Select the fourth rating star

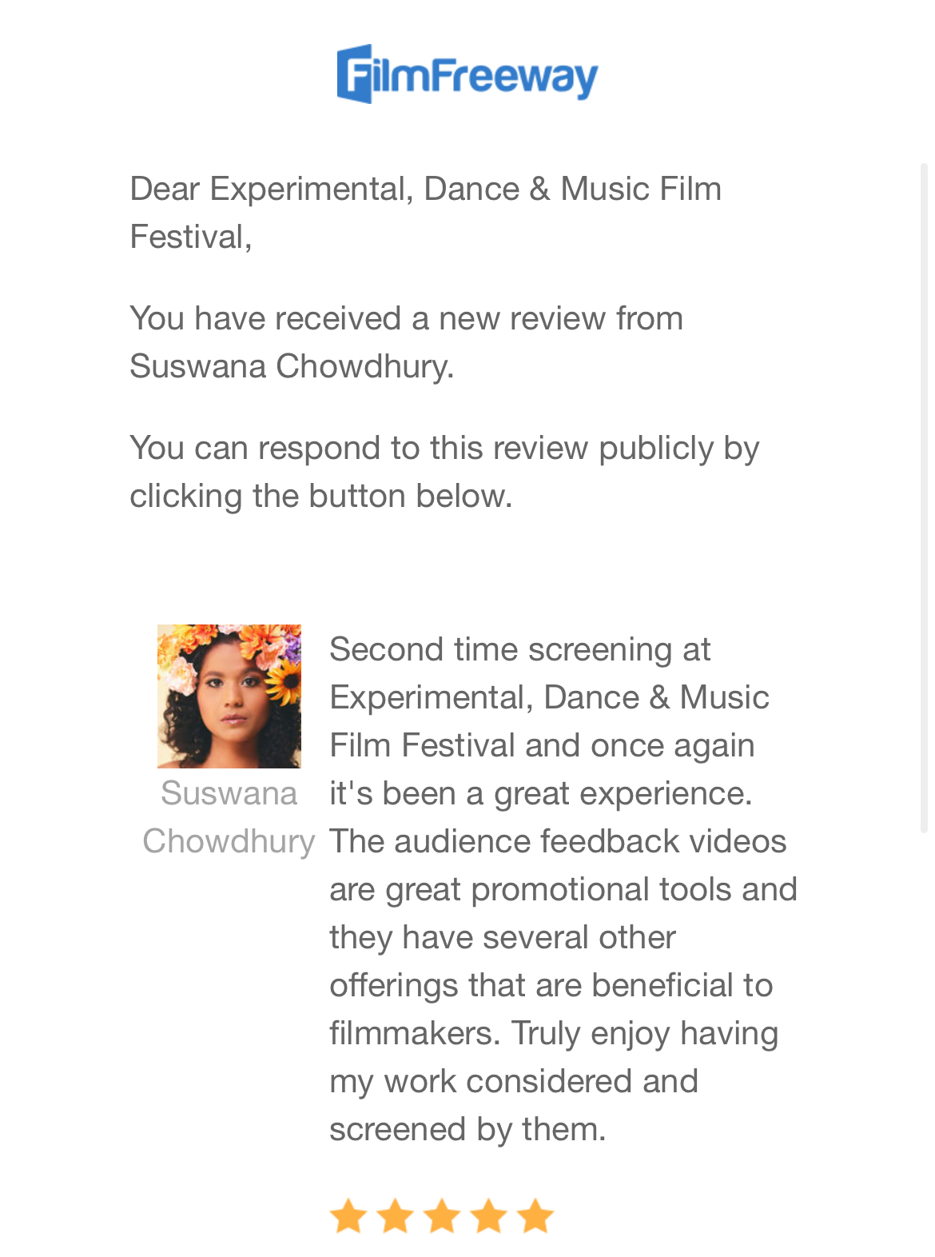(488, 1216)
